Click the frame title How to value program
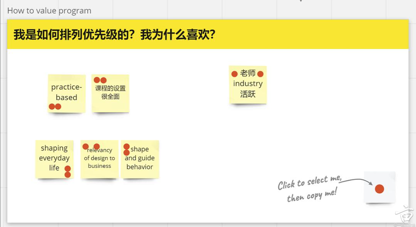Screen dimensions: 416x227 tap(49, 11)
